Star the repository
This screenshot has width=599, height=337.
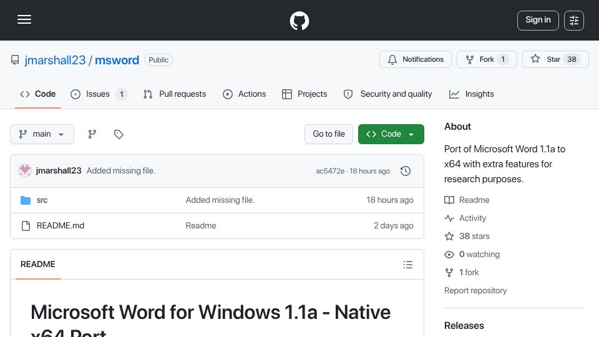coord(555,59)
